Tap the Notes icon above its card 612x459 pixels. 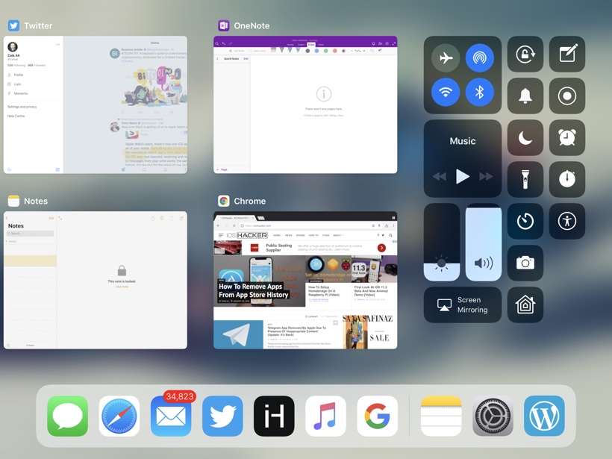[13, 201]
